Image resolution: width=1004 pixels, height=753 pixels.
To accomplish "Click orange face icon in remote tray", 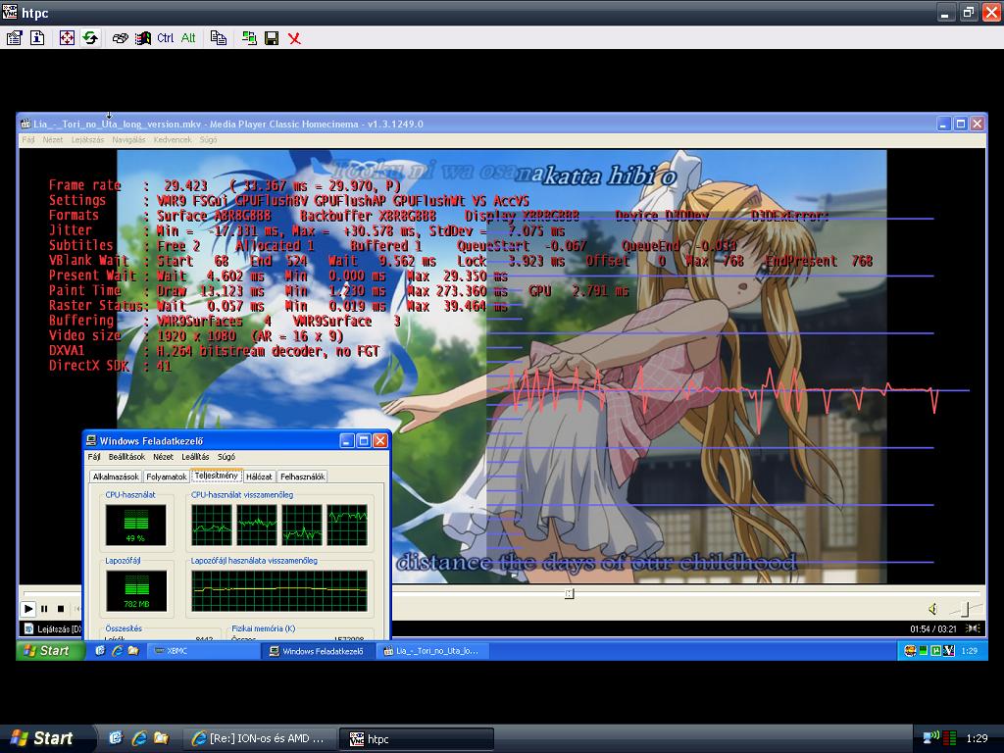I will [x=910, y=651].
